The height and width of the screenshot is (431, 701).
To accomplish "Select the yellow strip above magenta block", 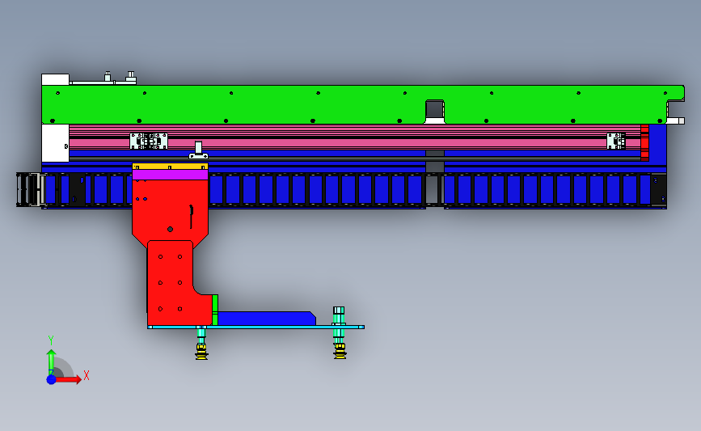I will [x=170, y=167].
